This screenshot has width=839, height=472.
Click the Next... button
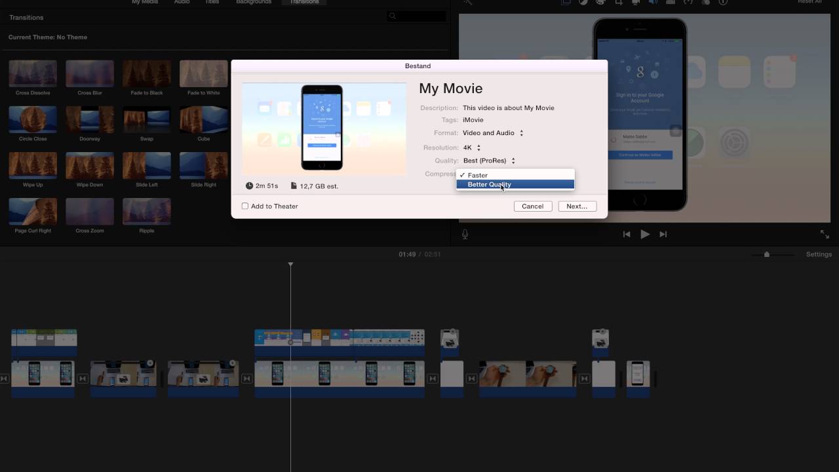[x=577, y=206]
